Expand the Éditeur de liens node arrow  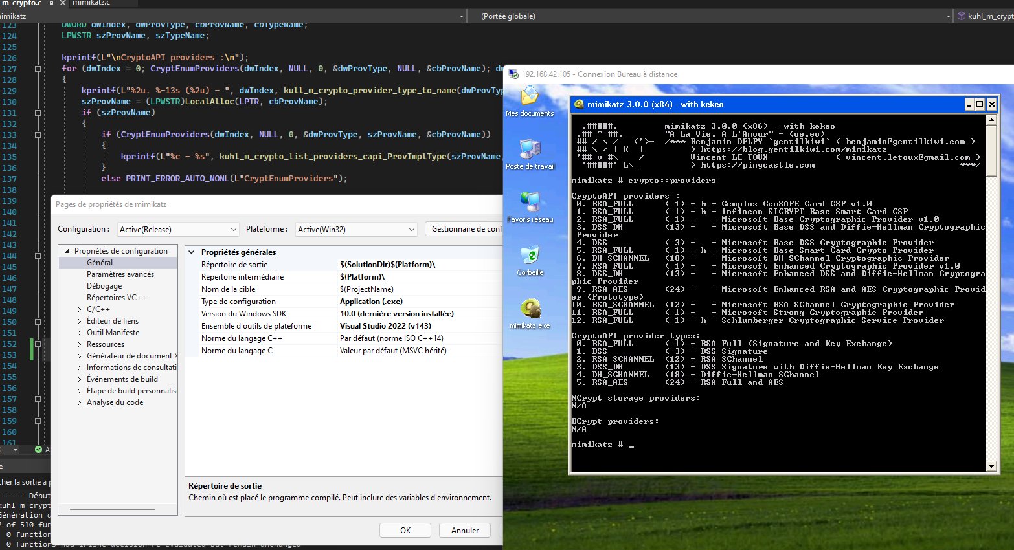[79, 321]
